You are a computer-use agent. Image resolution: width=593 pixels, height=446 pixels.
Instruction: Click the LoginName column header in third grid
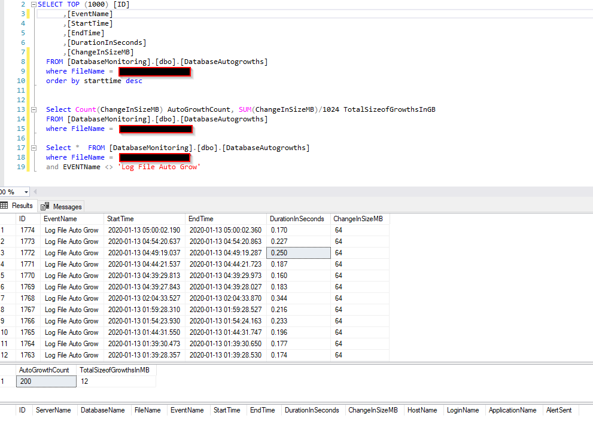tap(465, 410)
